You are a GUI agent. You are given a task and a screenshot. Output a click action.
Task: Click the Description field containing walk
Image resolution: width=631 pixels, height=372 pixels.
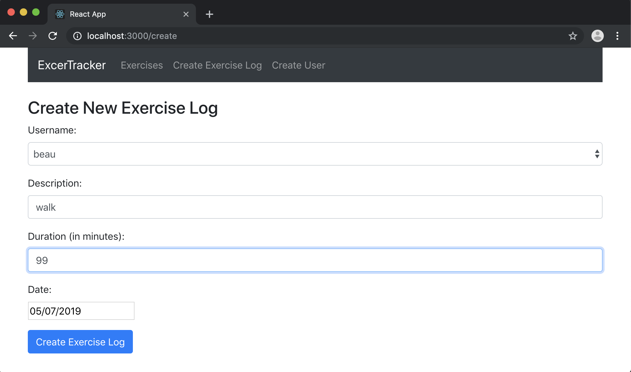click(315, 207)
